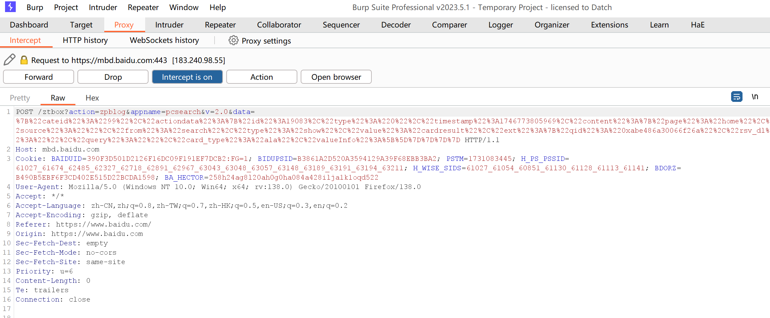Place cursor on empty line 17
The width and height of the screenshot is (770, 318).
392,309
